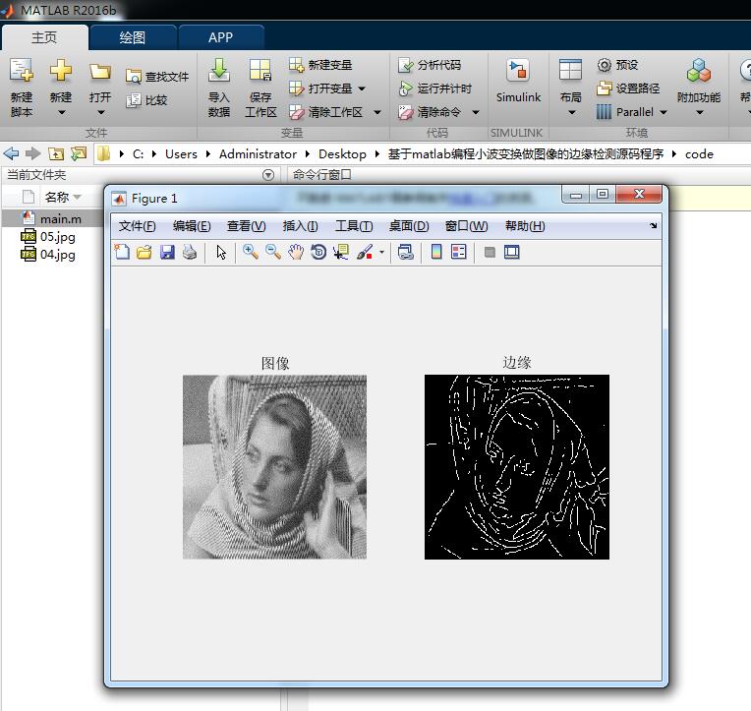Click Administrator in the path breadcrumb
Screen dimensions: 751x711
click(x=258, y=153)
